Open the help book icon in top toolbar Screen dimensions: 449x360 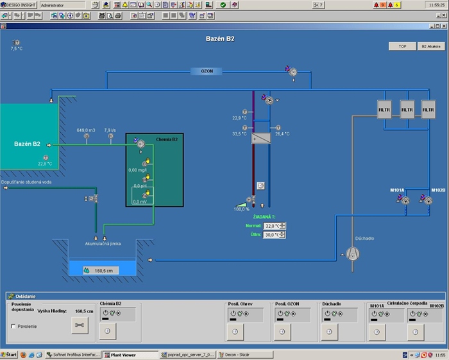(x=234, y=5)
